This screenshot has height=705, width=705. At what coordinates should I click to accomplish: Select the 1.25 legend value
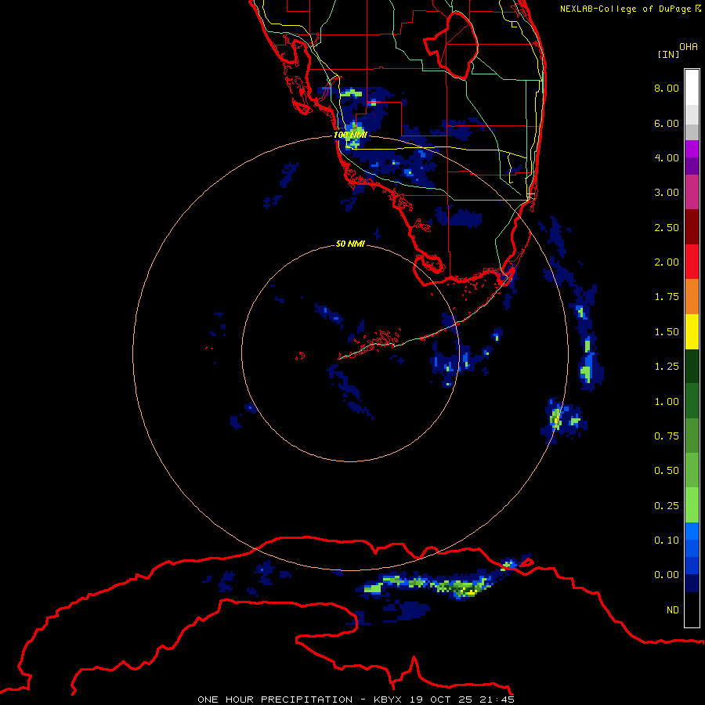[667, 367]
